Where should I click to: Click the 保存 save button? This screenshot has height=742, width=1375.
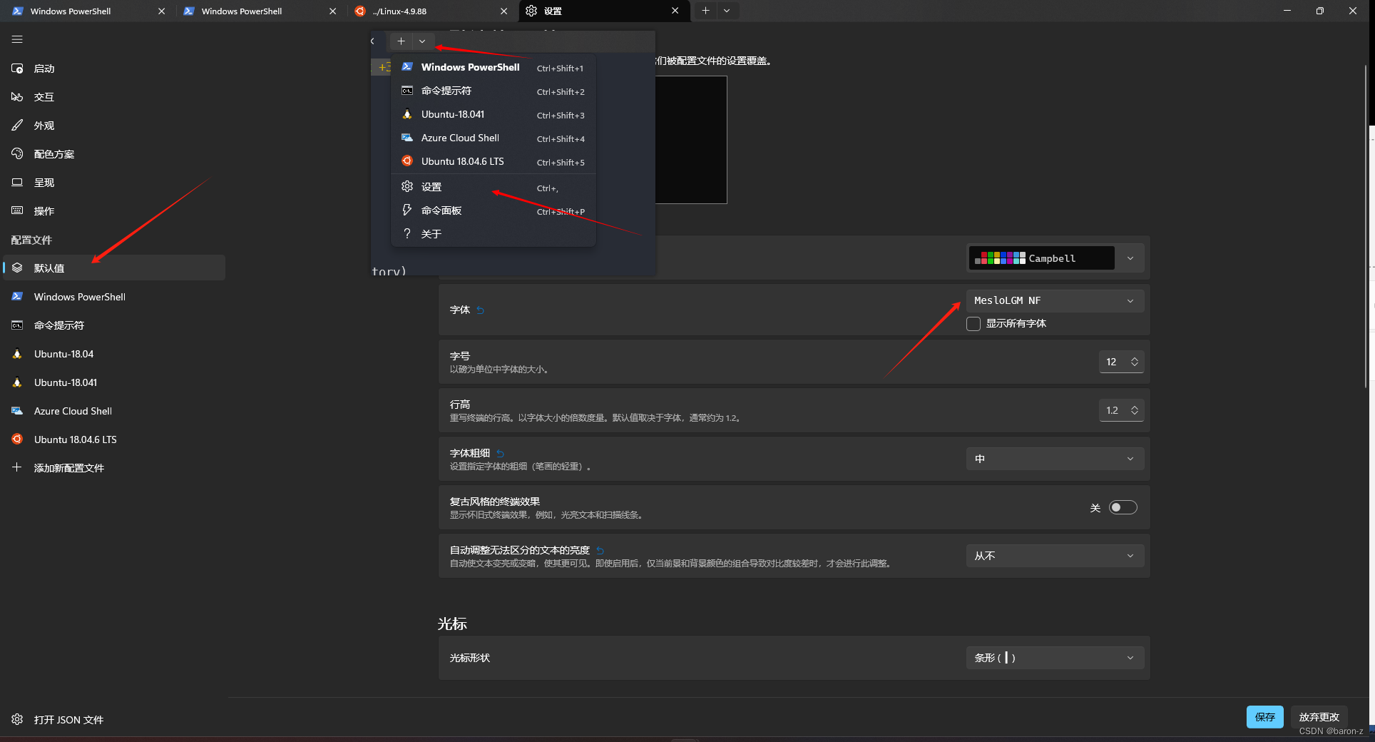[x=1265, y=717]
